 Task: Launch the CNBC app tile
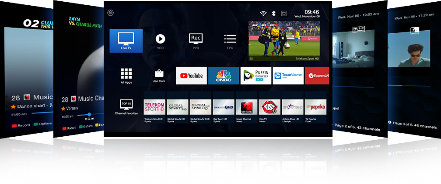(224, 75)
